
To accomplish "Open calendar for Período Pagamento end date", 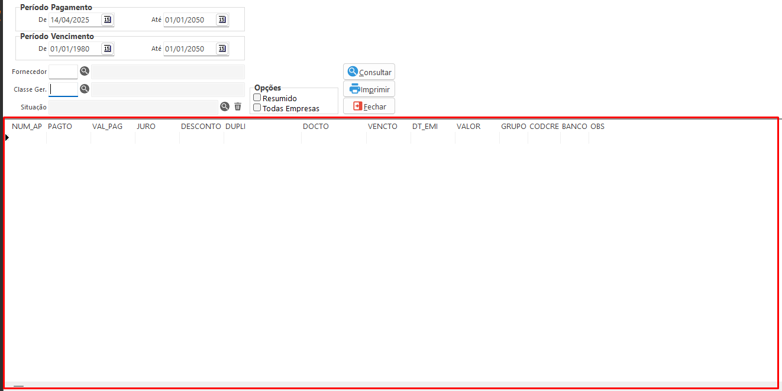I will pos(222,20).
